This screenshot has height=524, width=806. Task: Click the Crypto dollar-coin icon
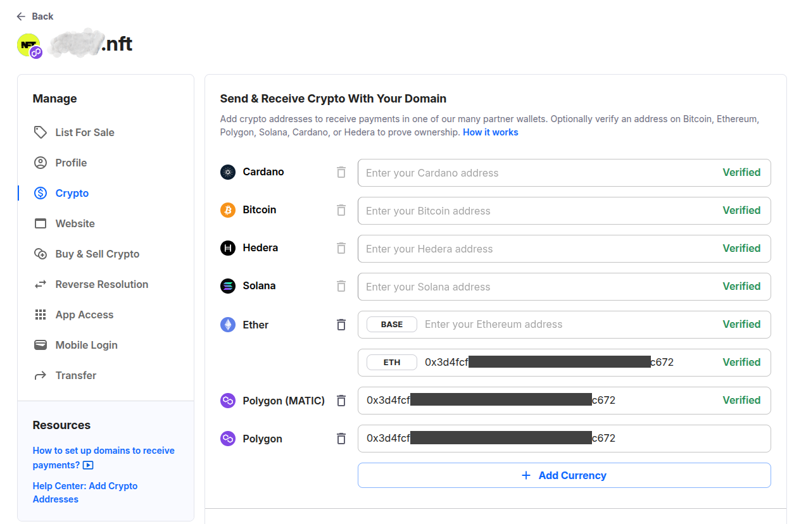[x=41, y=193]
